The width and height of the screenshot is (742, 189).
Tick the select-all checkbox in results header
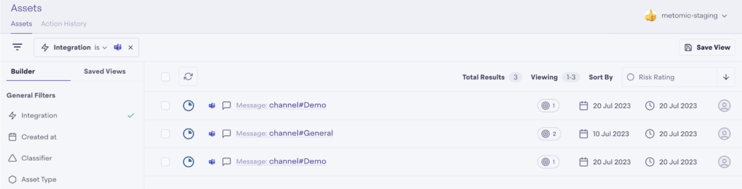click(166, 77)
